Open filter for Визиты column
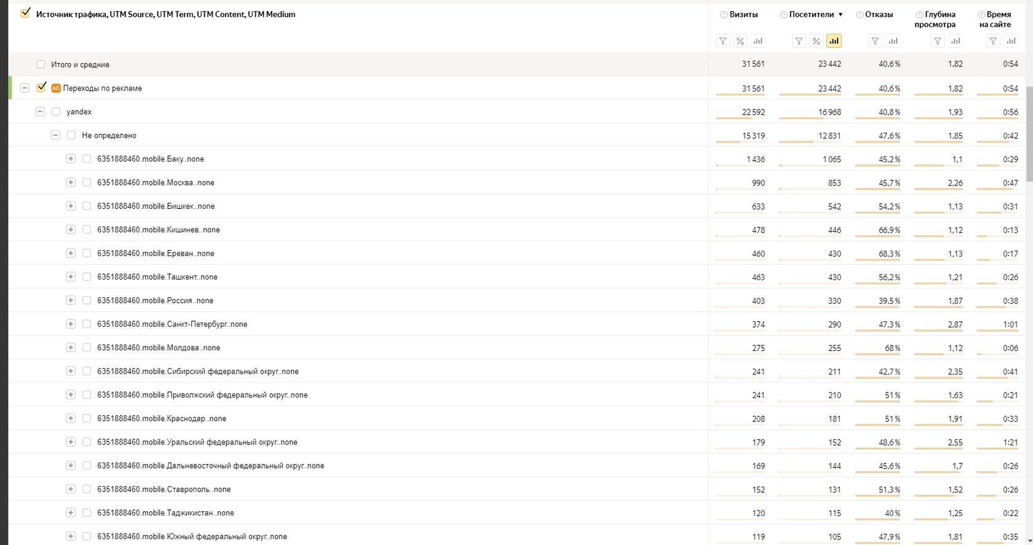 point(723,41)
